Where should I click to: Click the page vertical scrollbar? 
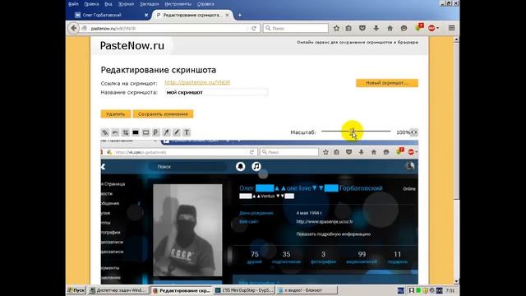[456, 121]
